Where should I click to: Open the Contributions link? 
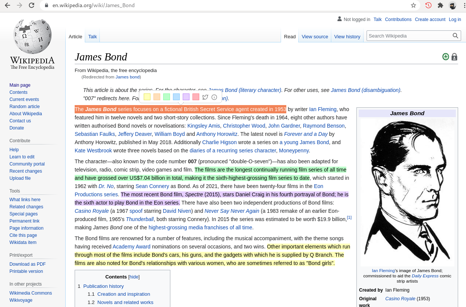pyautogui.click(x=398, y=20)
